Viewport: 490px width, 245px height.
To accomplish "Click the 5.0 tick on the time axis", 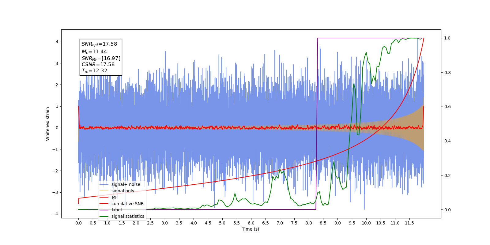I will (222, 223).
